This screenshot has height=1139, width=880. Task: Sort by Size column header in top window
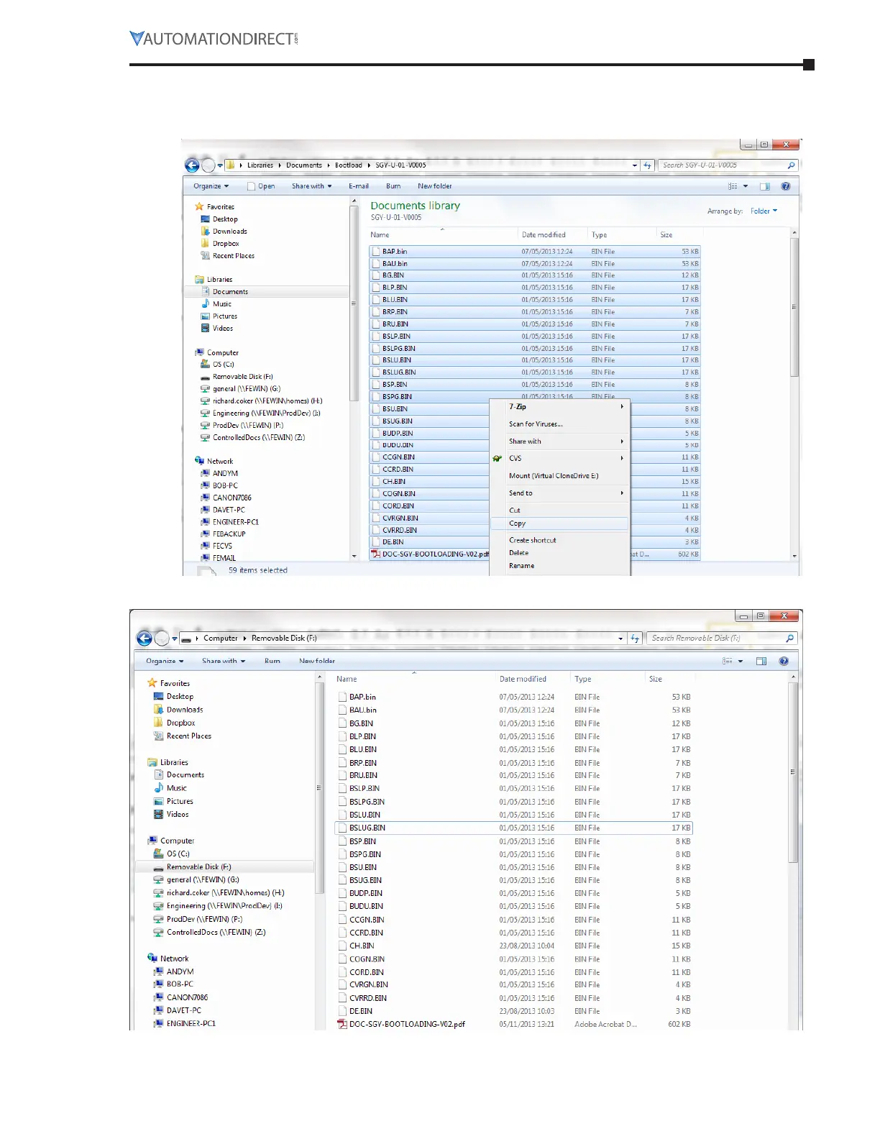pos(666,235)
